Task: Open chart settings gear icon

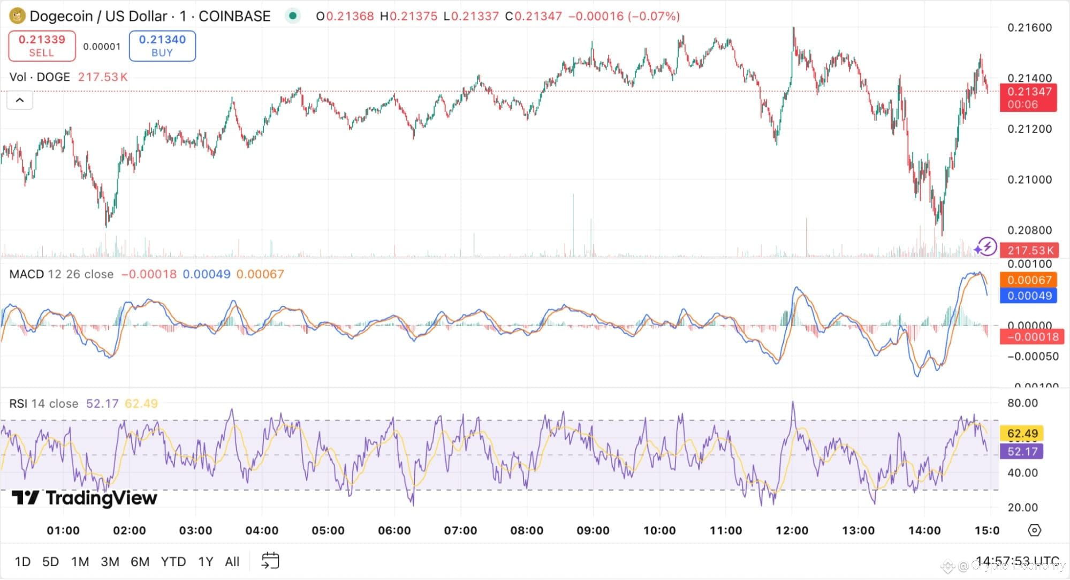Action: 1034,530
